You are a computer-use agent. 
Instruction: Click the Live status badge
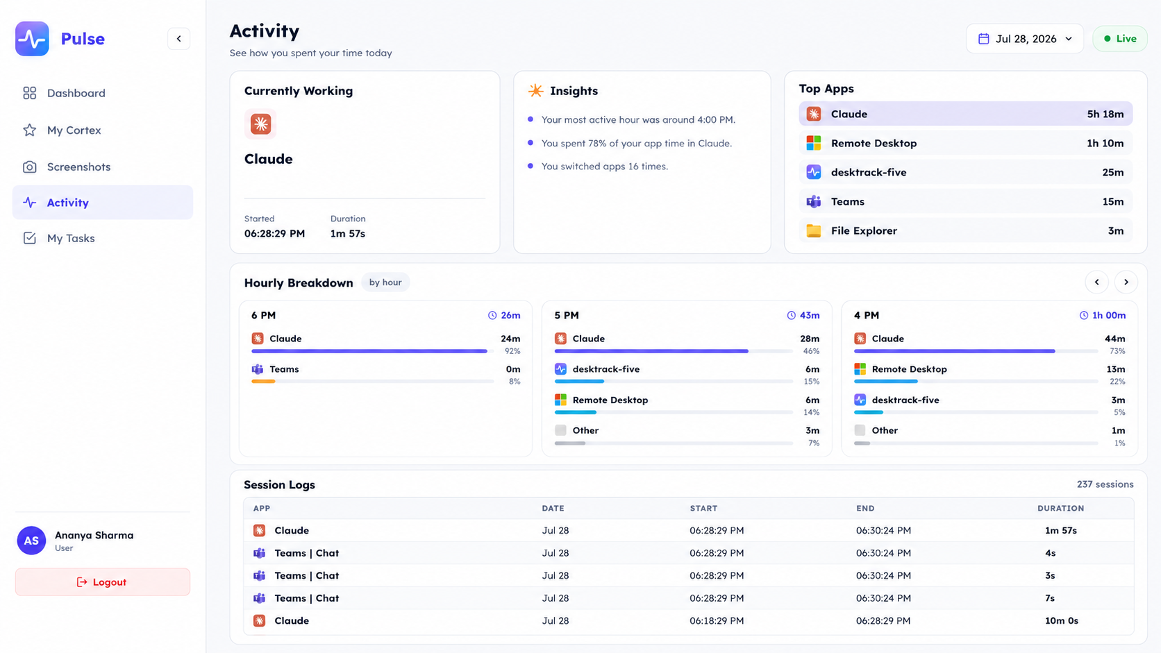[1120, 39]
